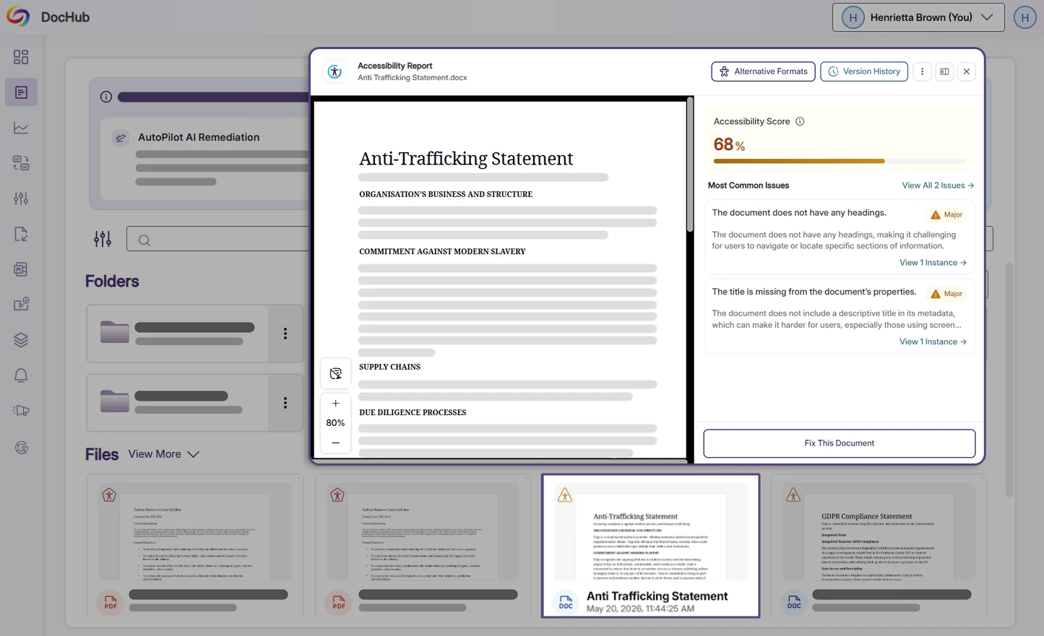Click the search input field
This screenshot has height=636, width=1044.
pos(218,239)
